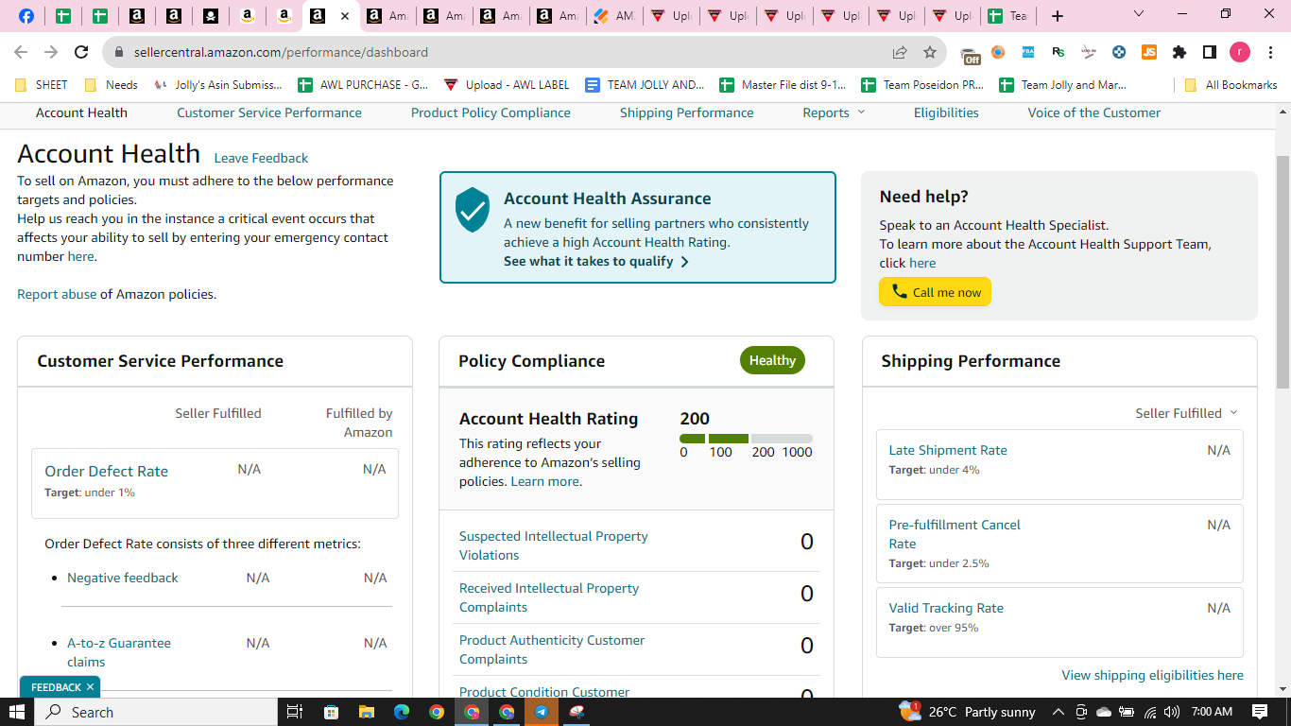Viewport: 1291px width, 726px height.
Task: Close the active Amazon browser tab
Action: 345,16
